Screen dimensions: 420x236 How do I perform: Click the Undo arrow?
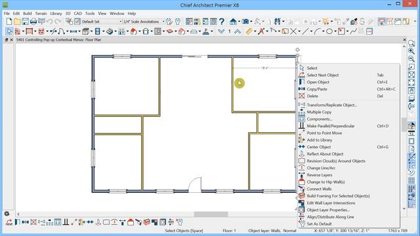tap(50, 22)
